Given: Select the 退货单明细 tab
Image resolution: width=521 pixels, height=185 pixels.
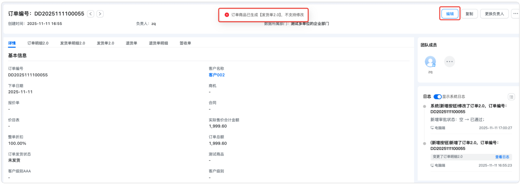Looking at the screenshot, I should (158, 43).
